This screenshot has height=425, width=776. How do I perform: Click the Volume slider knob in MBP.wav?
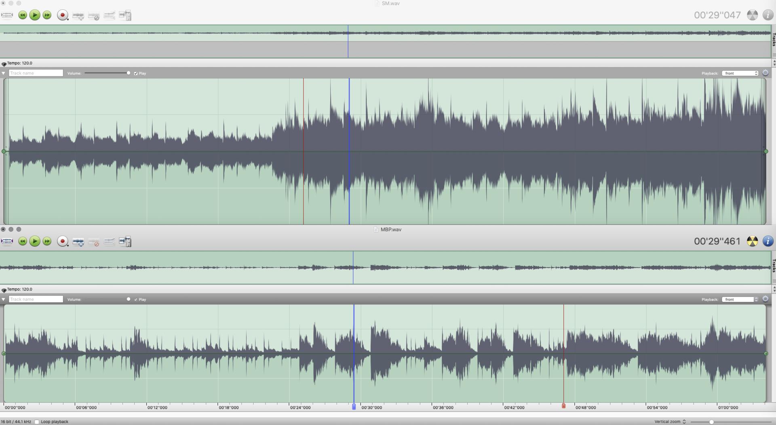(129, 299)
